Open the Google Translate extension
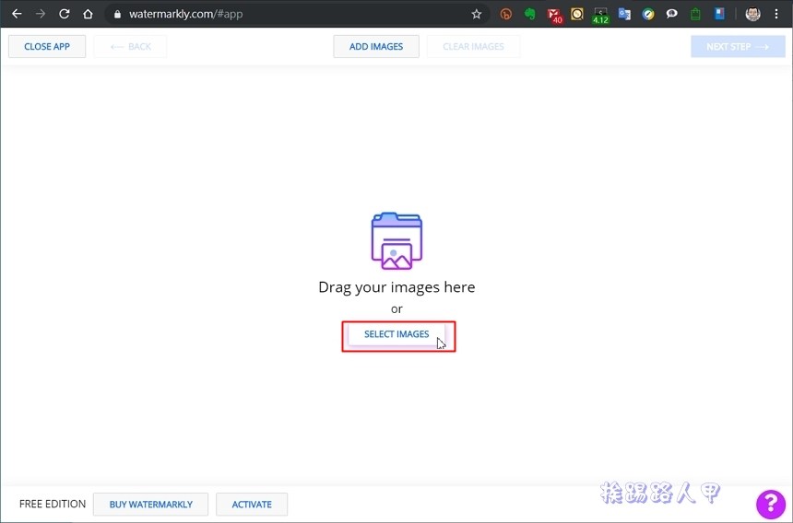 [624, 14]
